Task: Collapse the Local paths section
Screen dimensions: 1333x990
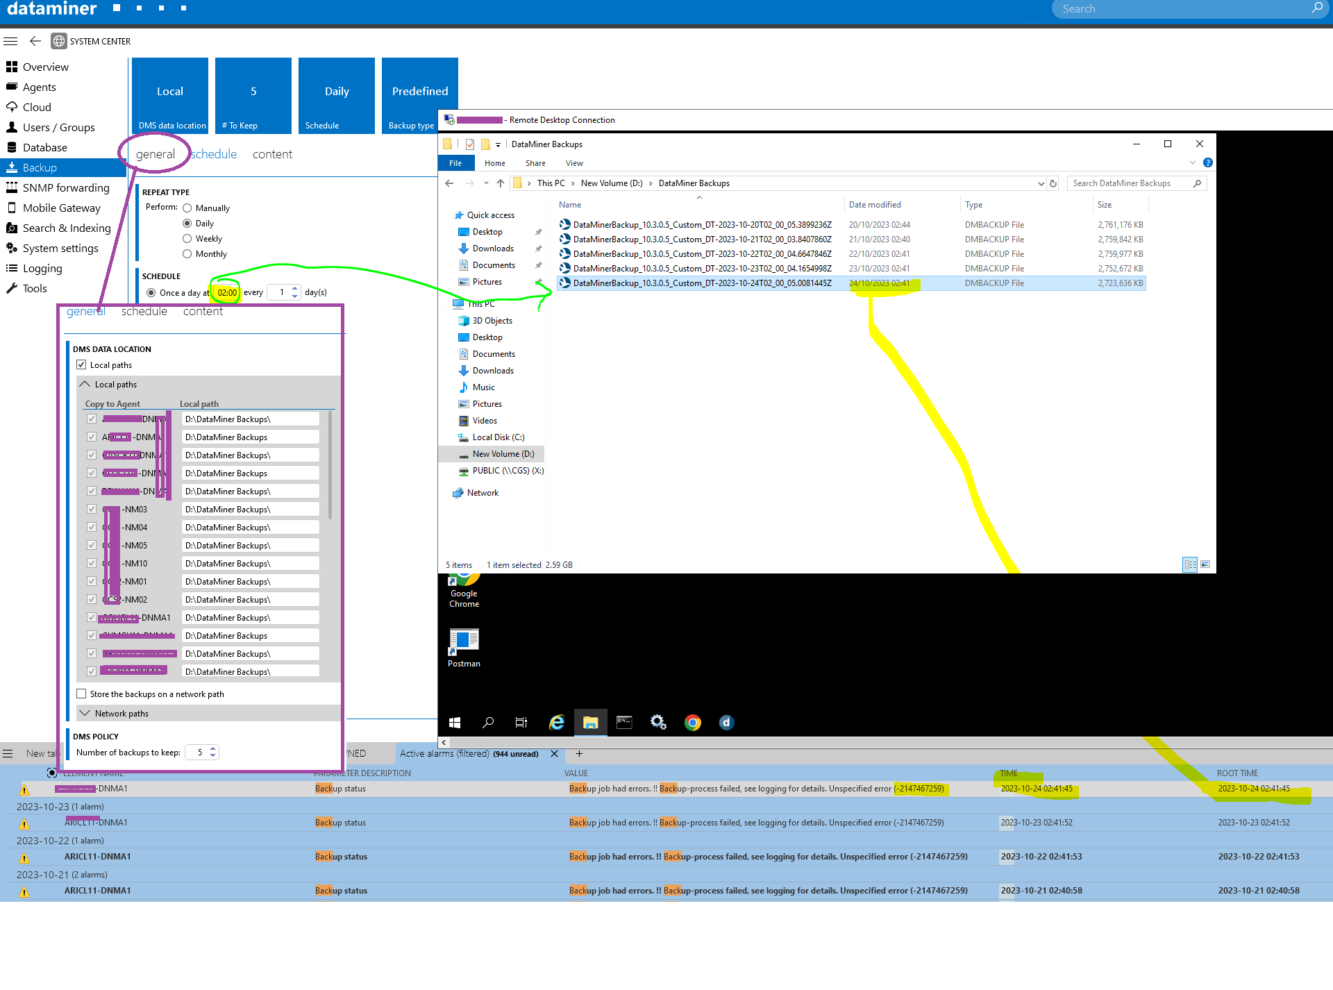Action: coord(85,385)
